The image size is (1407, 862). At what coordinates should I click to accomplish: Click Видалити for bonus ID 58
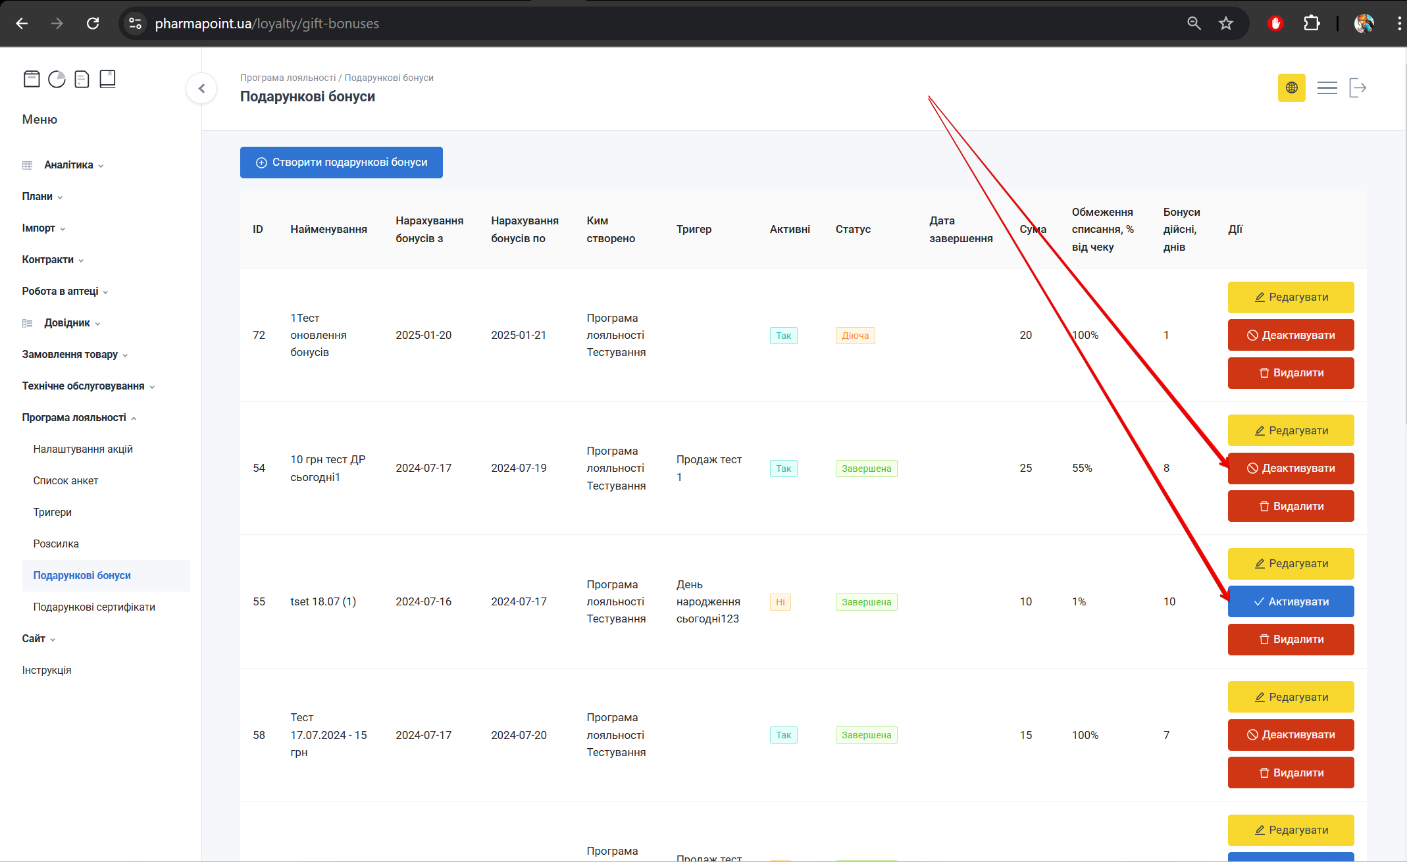tap(1291, 773)
